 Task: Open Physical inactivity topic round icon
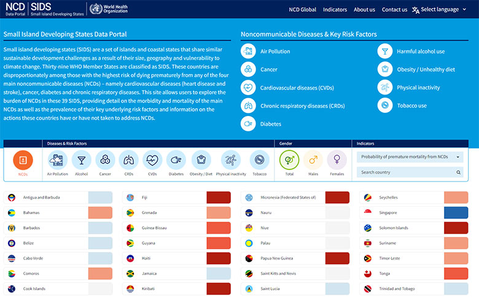[x=385, y=88]
